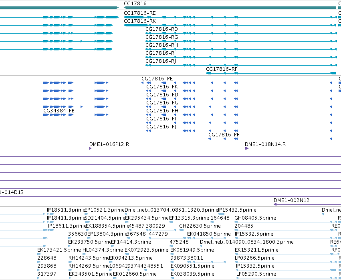Image resolution: width=341 pixels, height=280 pixels.
Task: Click the purple DME1-018N14.R arrow glyph
Action: [246, 148]
